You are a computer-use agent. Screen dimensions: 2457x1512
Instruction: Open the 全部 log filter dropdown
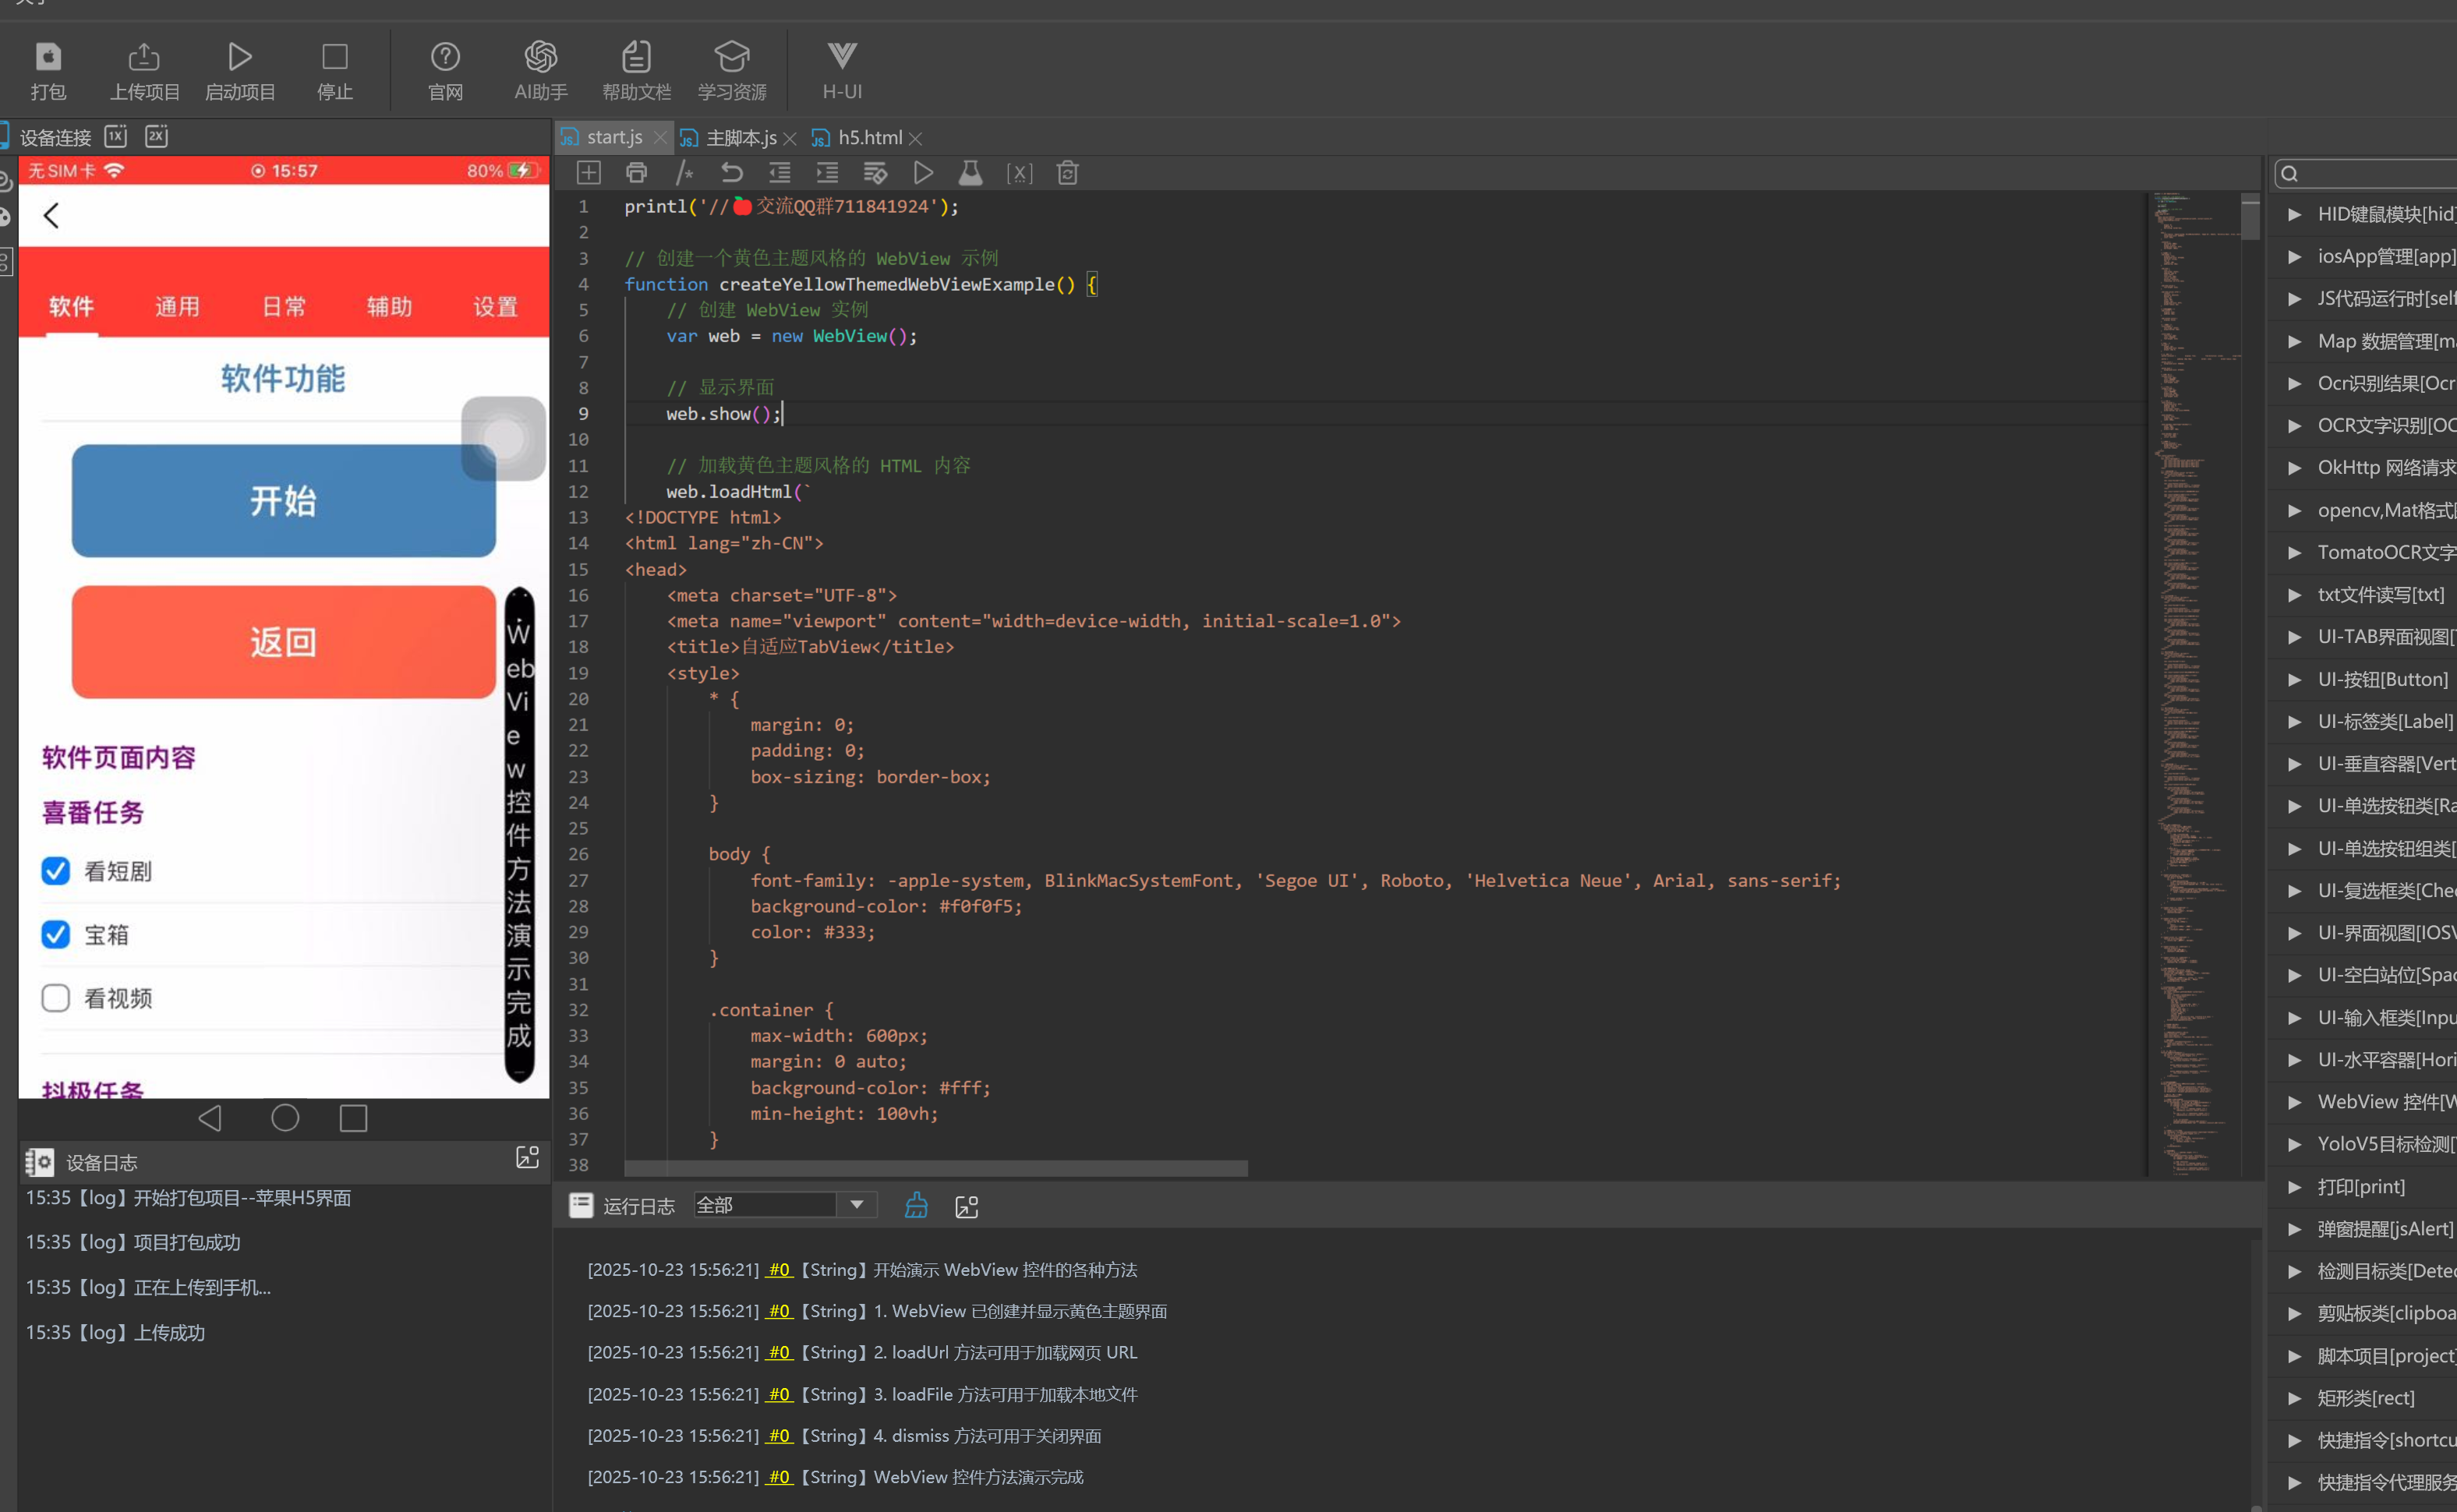tap(856, 1205)
